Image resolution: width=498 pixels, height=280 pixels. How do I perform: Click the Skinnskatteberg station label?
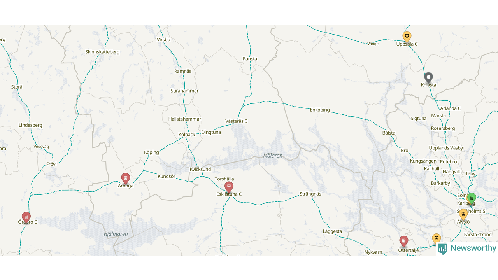click(x=102, y=52)
